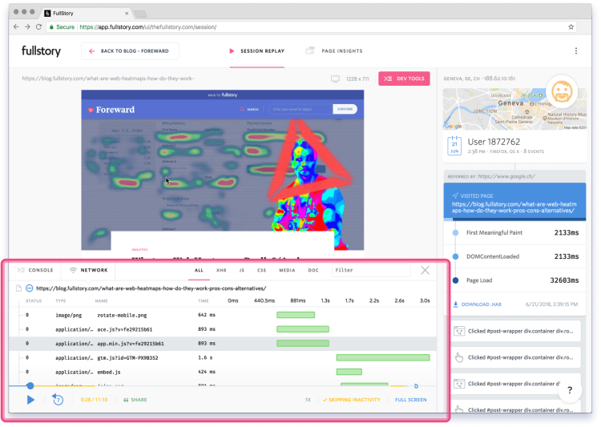The image size is (601, 427).
Task: Filter network requests by XHR
Action: [x=221, y=270]
